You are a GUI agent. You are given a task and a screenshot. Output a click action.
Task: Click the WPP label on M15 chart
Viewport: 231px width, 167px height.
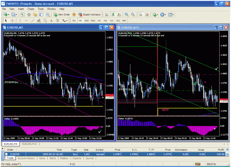tap(165, 110)
